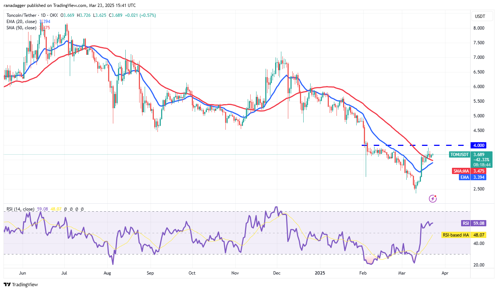Click the yellow RSI-based MA tag
Screen dimensions: 498x291
[455, 235]
